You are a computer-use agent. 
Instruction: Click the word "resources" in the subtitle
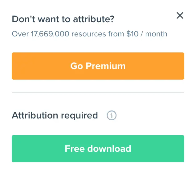(89, 34)
